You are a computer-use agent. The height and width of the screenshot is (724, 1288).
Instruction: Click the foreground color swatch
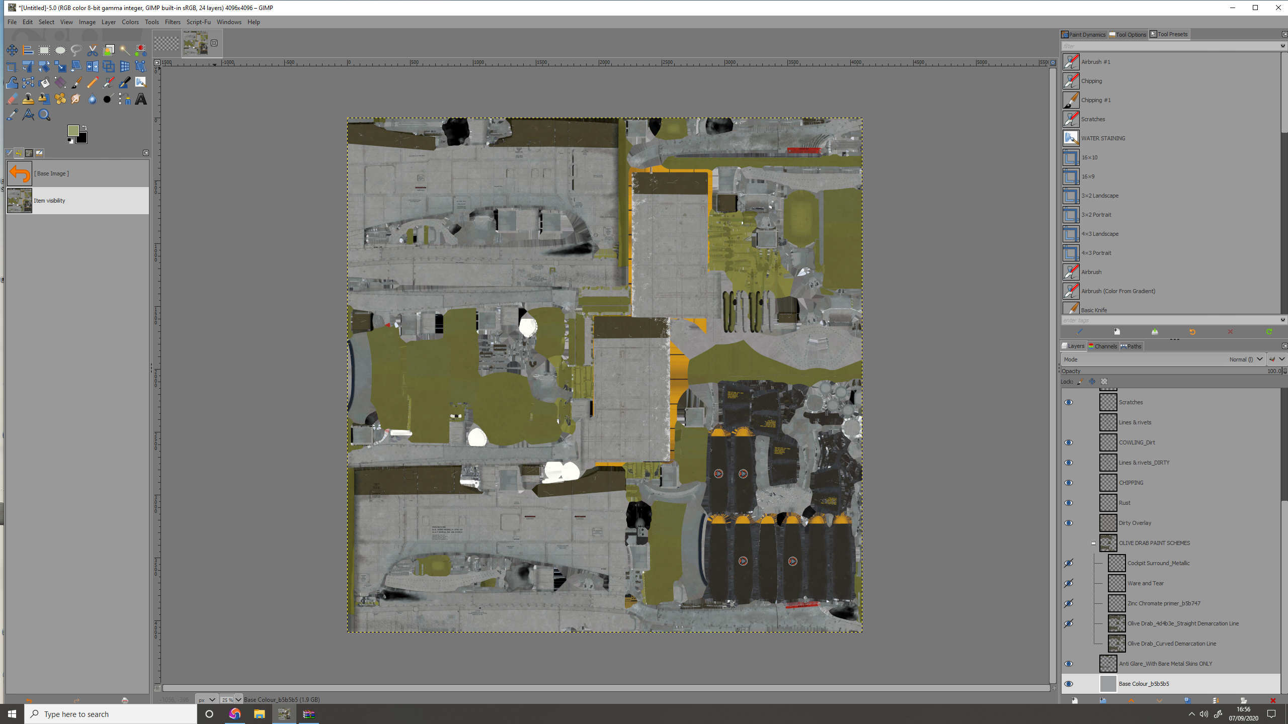coord(73,131)
